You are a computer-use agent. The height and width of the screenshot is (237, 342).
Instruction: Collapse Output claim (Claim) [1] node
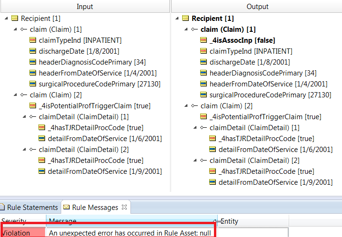(x=186, y=29)
